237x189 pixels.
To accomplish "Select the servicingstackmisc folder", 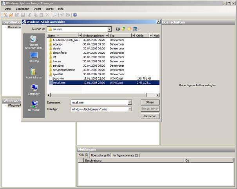I will tap(62, 70).
